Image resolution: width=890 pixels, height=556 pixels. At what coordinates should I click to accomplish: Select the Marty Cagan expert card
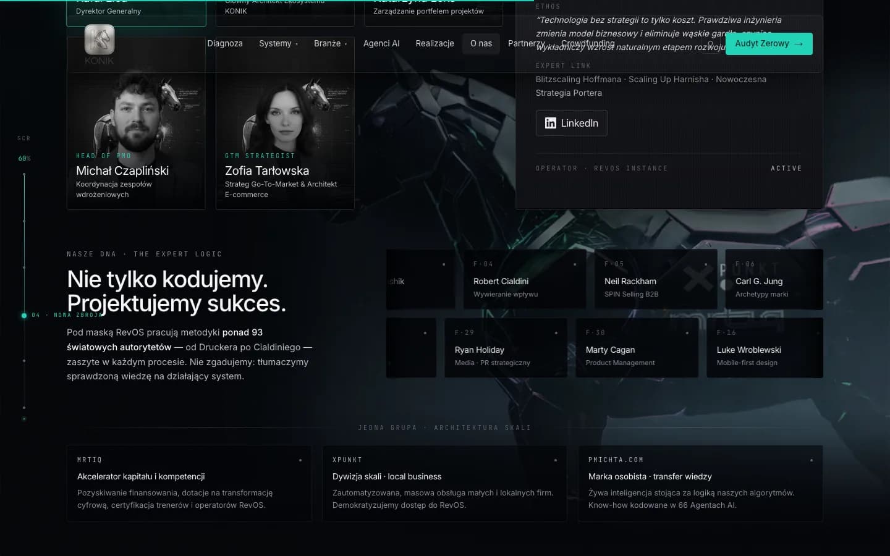[637, 348]
